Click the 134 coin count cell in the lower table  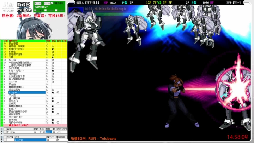point(59,132)
